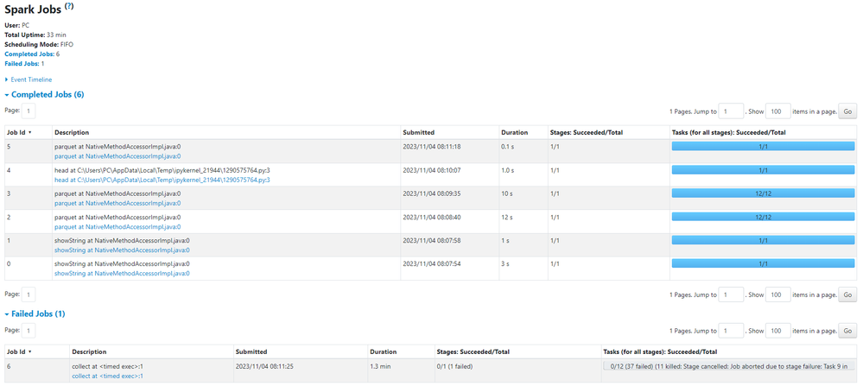The height and width of the screenshot is (386, 863).
Task: Click Go button in Failed Jobs pagination
Action: point(847,331)
